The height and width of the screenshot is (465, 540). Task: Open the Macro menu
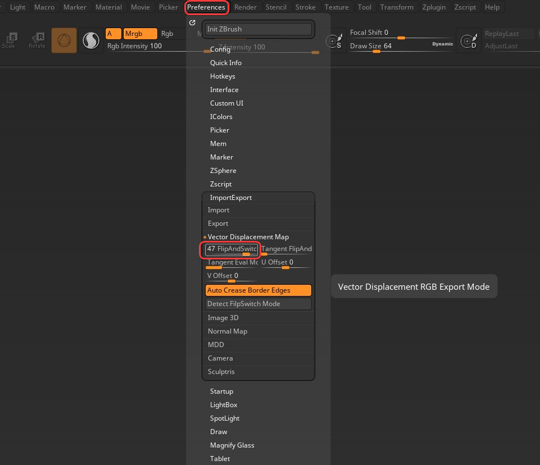click(44, 7)
